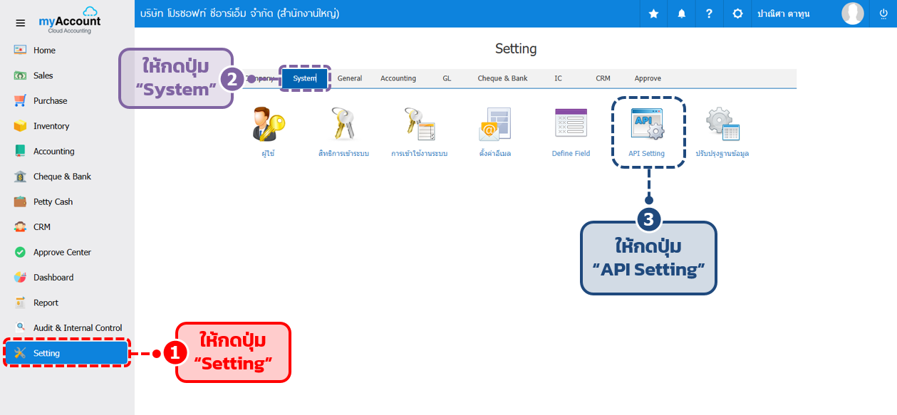Image resolution: width=897 pixels, height=415 pixels.
Task: Select the Accounting settings tab
Action: pyautogui.click(x=398, y=78)
